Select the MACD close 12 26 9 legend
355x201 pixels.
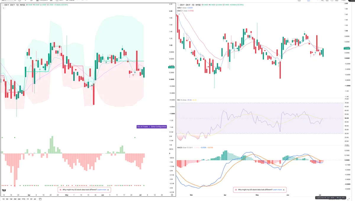pos(185,147)
